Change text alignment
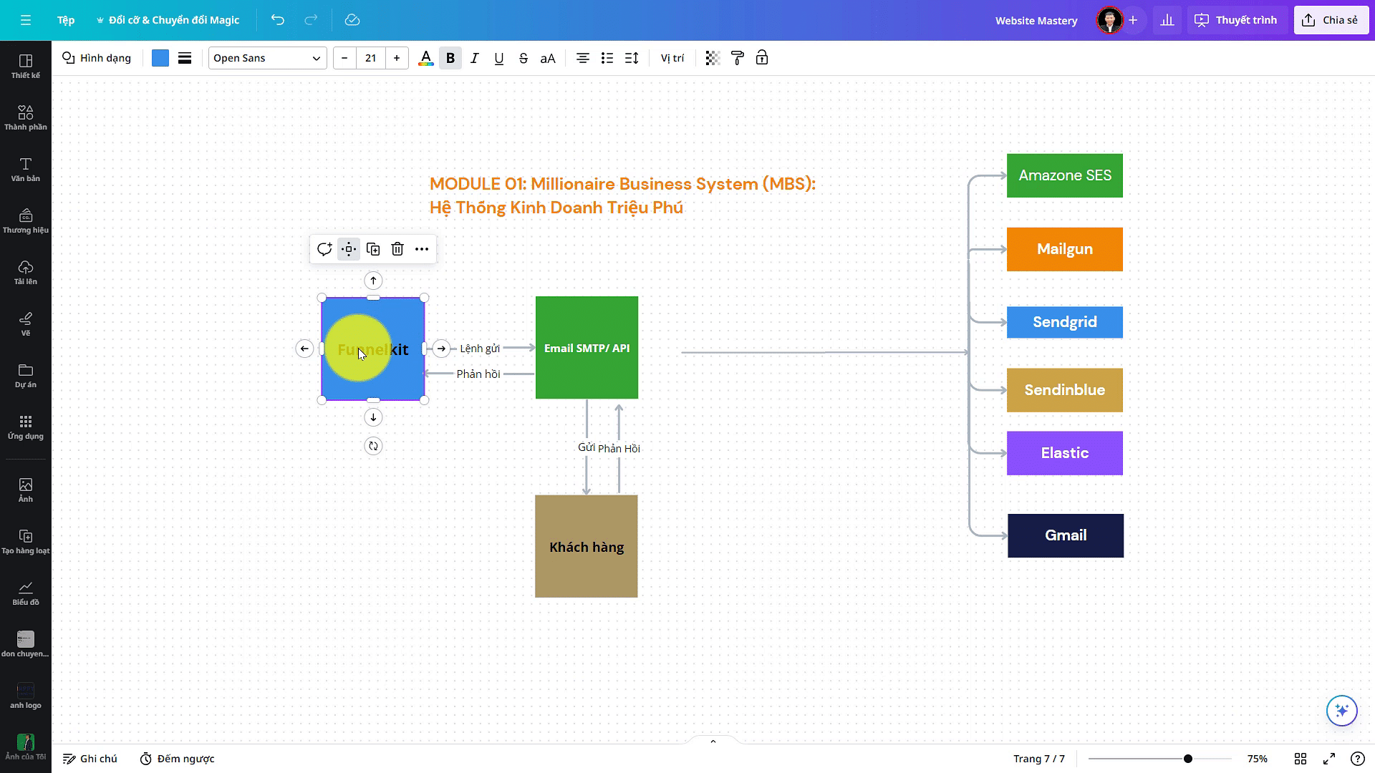This screenshot has height=773, width=1375. [583, 58]
